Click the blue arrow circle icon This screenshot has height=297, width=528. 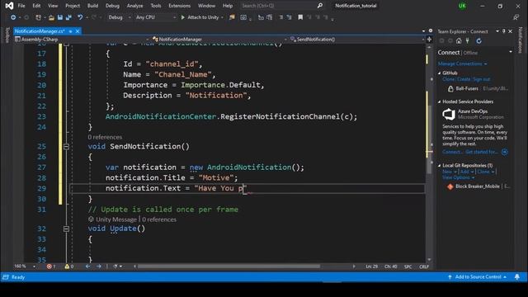[504, 152]
